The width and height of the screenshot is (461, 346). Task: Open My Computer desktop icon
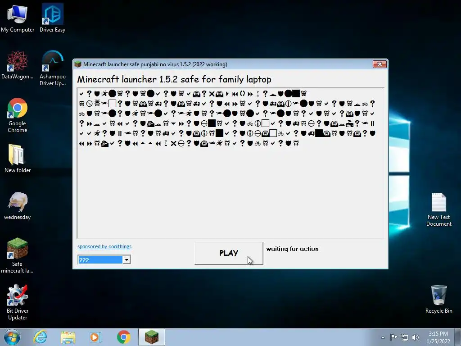[x=18, y=18]
